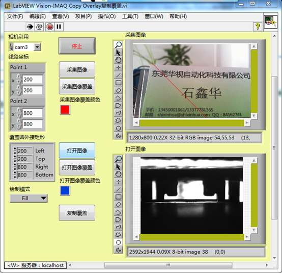Click the Run arrow in the toolbar
Image resolution: width=282 pixels, height=273 pixels.
[x=30, y=27]
